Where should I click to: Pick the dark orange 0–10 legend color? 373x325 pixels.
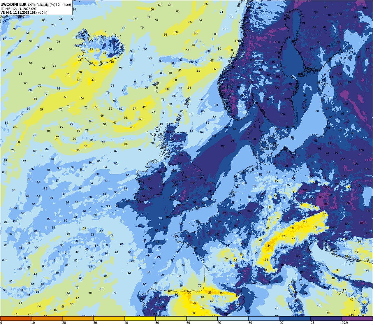pyautogui.click(x=16, y=318)
